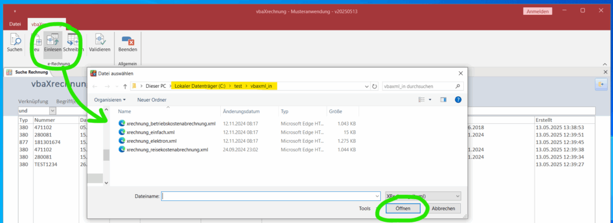
Task: Open recent locations dropdown in dialog
Action: [x=116, y=86]
